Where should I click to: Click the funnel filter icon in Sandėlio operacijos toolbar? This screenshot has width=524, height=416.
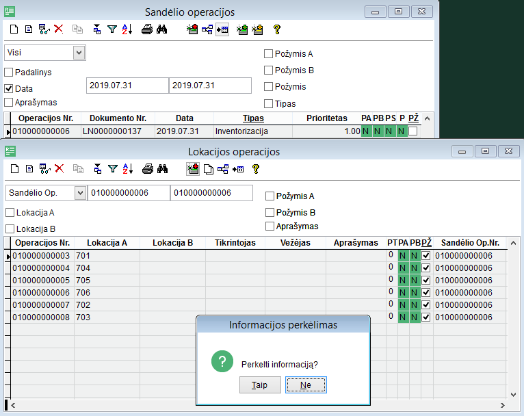tap(112, 29)
